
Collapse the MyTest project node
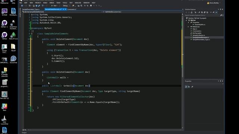click(186, 20)
